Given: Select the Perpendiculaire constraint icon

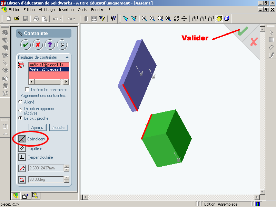Looking at the screenshot, I should pyautogui.click(x=22, y=157).
